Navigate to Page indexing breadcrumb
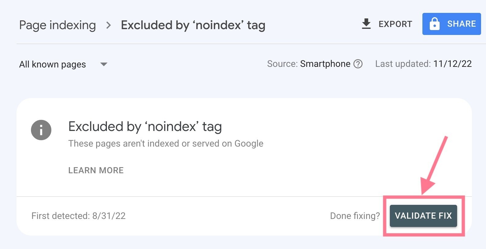Screen dimensions: 486x249 point(57,25)
